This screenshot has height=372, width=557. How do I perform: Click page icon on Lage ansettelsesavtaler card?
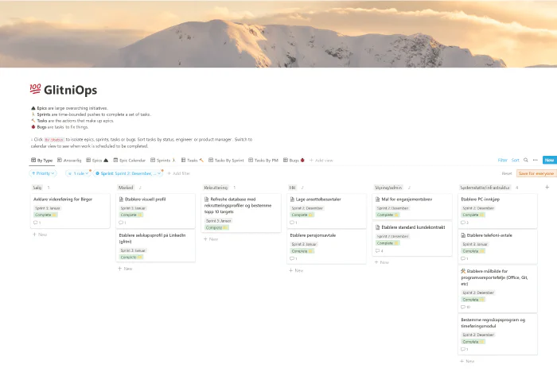tap(291, 200)
